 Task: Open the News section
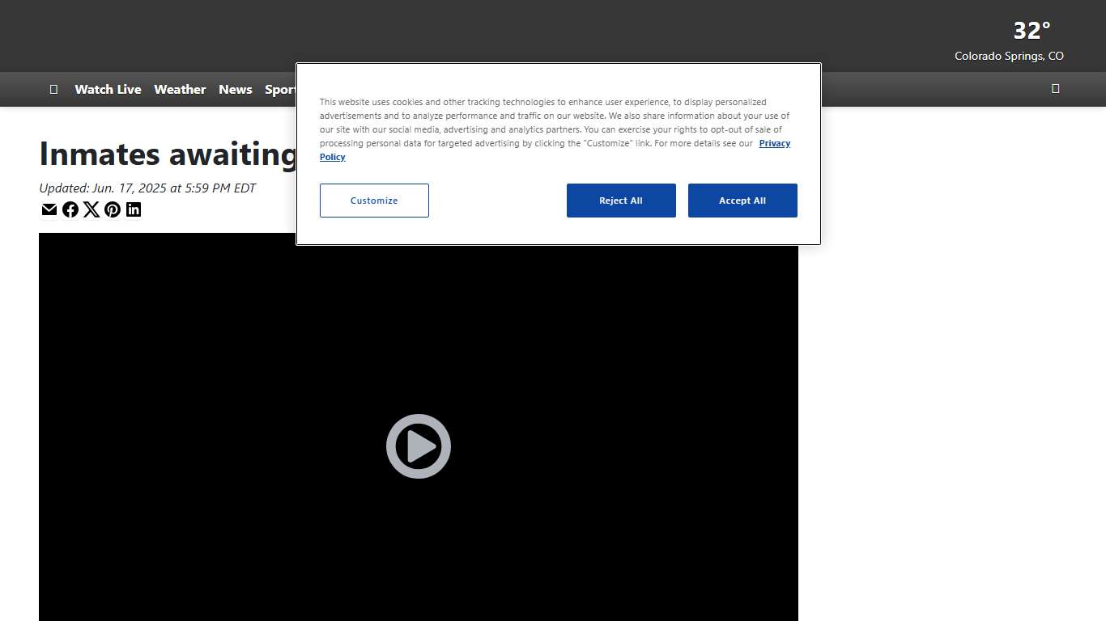coord(236,90)
